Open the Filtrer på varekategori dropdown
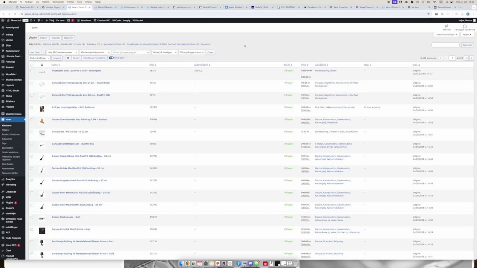 [x=131, y=52]
